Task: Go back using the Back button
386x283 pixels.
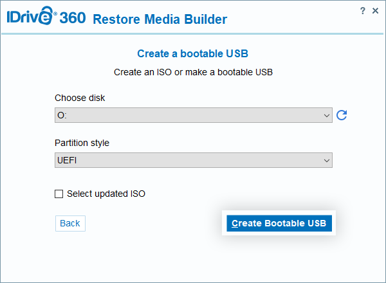Action: [70, 223]
